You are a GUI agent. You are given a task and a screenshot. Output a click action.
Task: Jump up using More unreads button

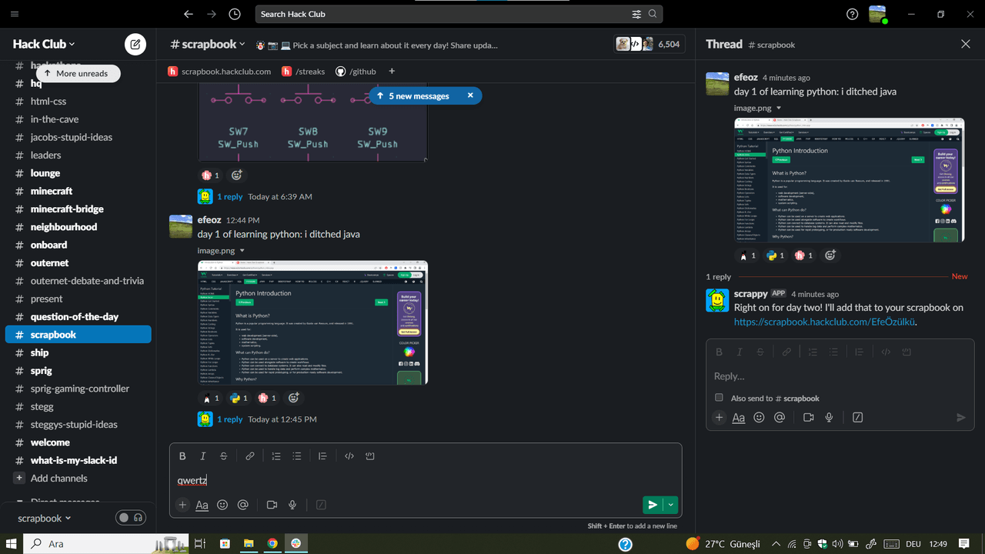click(x=78, y=73)
